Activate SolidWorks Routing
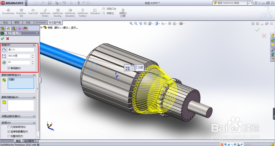This screenshot has height=146, width=275. click(x=57, y=13)
